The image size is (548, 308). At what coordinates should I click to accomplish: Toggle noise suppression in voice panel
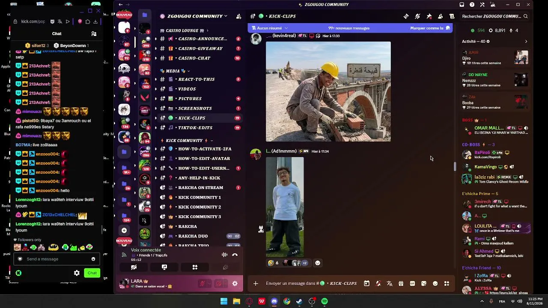pos(224,255)
